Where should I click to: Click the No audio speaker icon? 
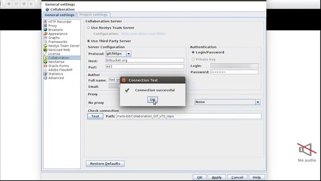(306, 149)
